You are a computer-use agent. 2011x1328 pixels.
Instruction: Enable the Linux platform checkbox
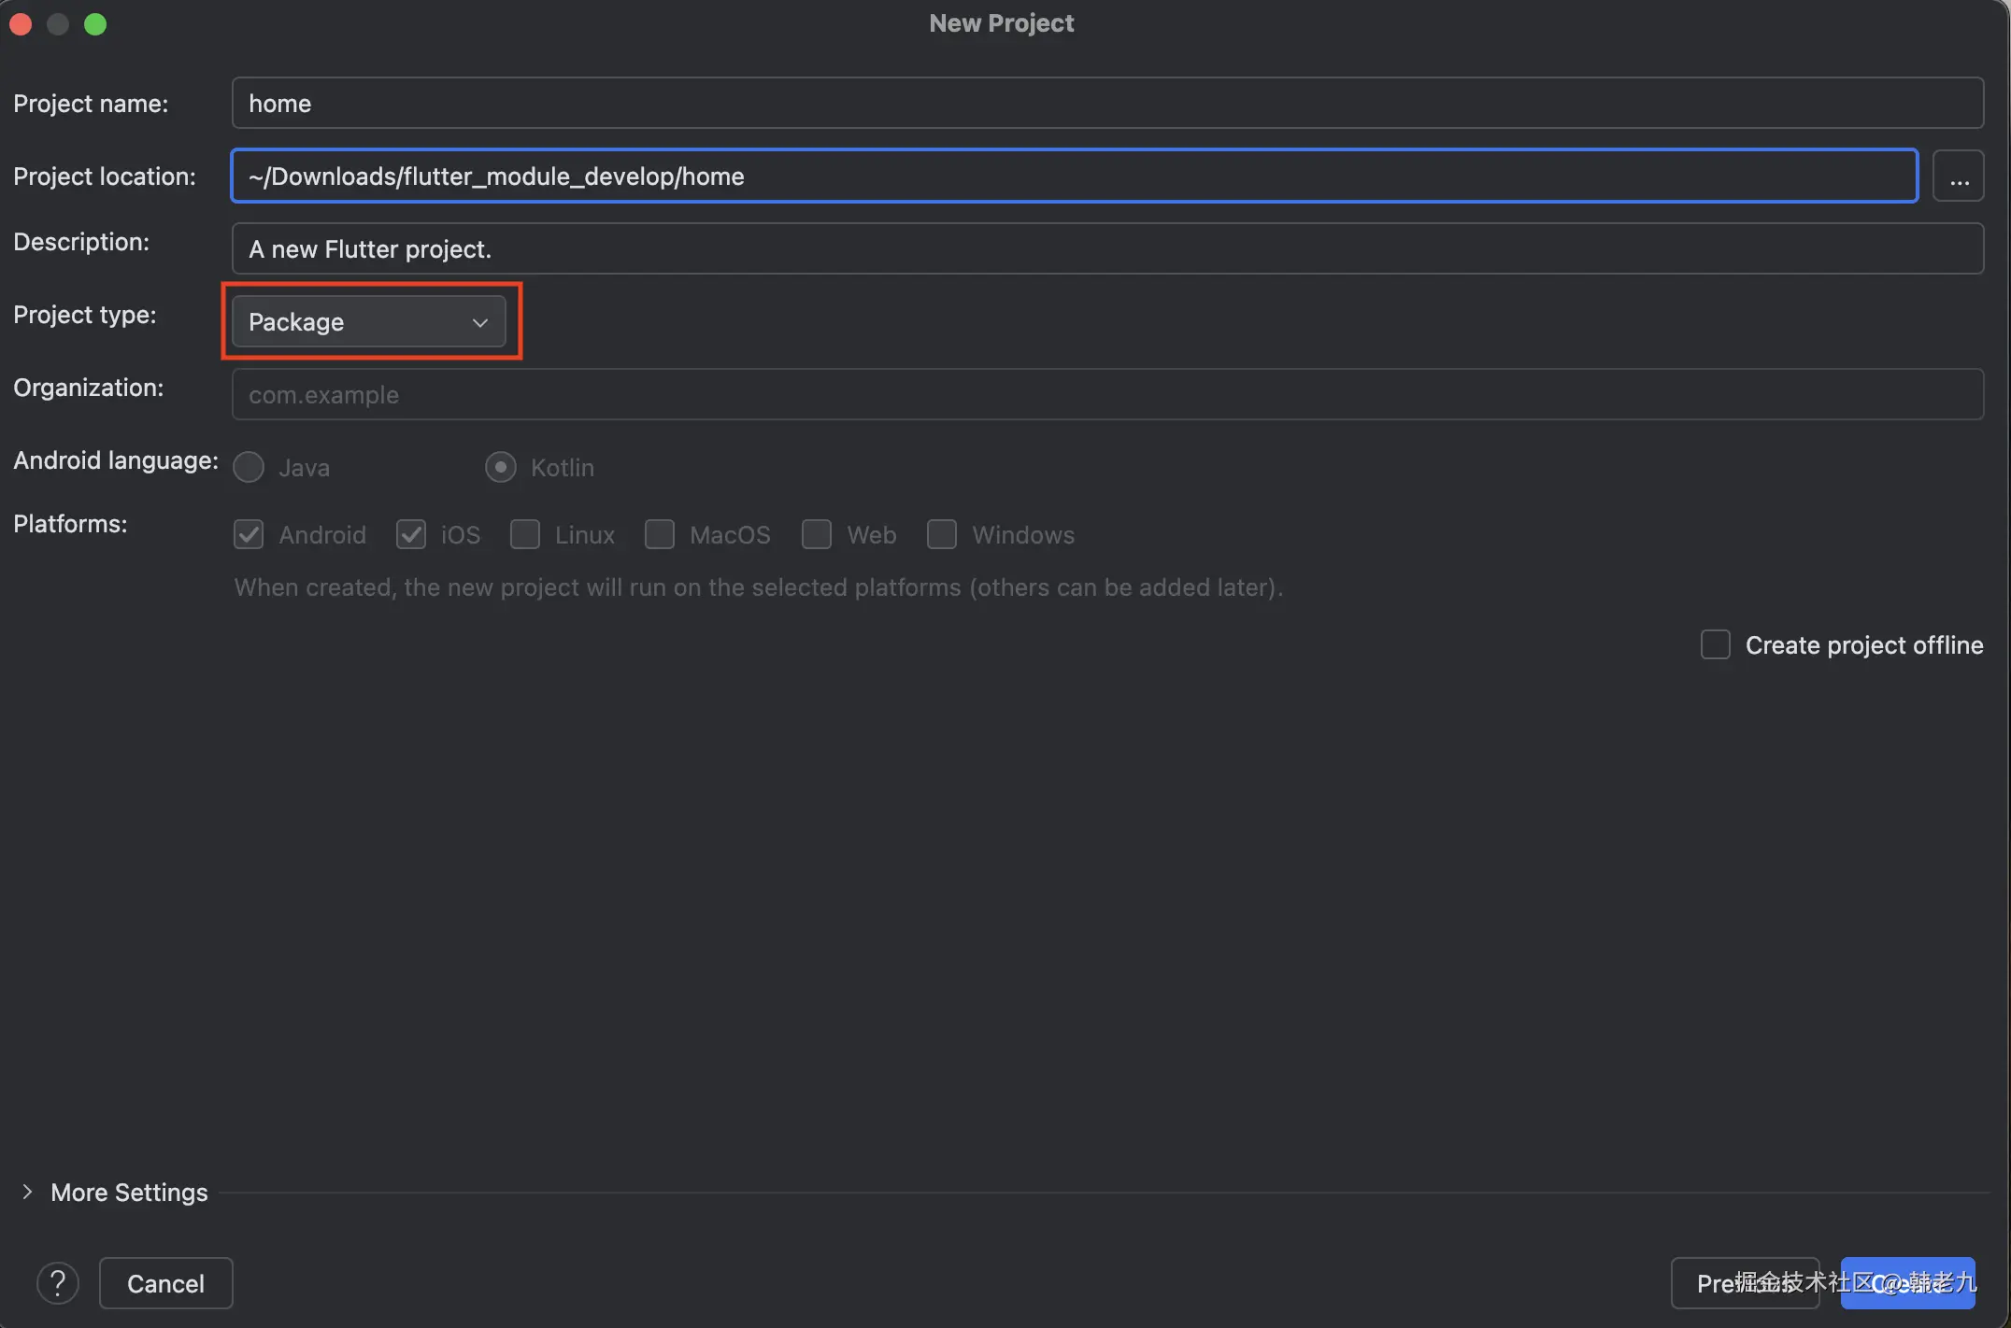coord(525,535)
